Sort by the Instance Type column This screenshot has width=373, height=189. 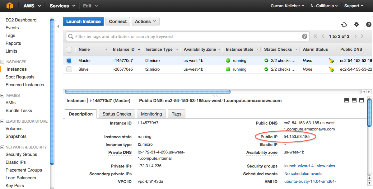(161, 50)
